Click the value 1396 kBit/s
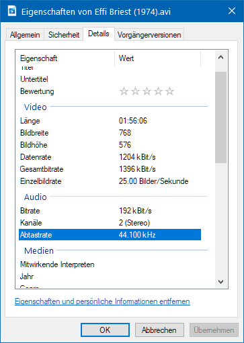This screenshot has width=244, height=343. click(x=137, y=169)
